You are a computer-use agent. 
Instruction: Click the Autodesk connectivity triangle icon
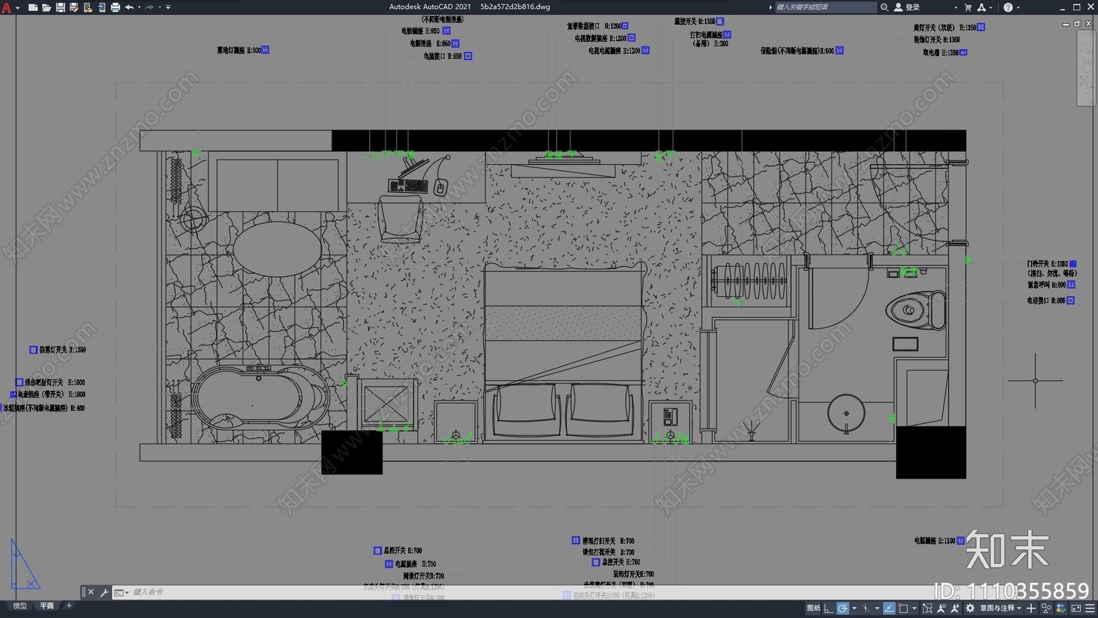[x=981, y=7]
